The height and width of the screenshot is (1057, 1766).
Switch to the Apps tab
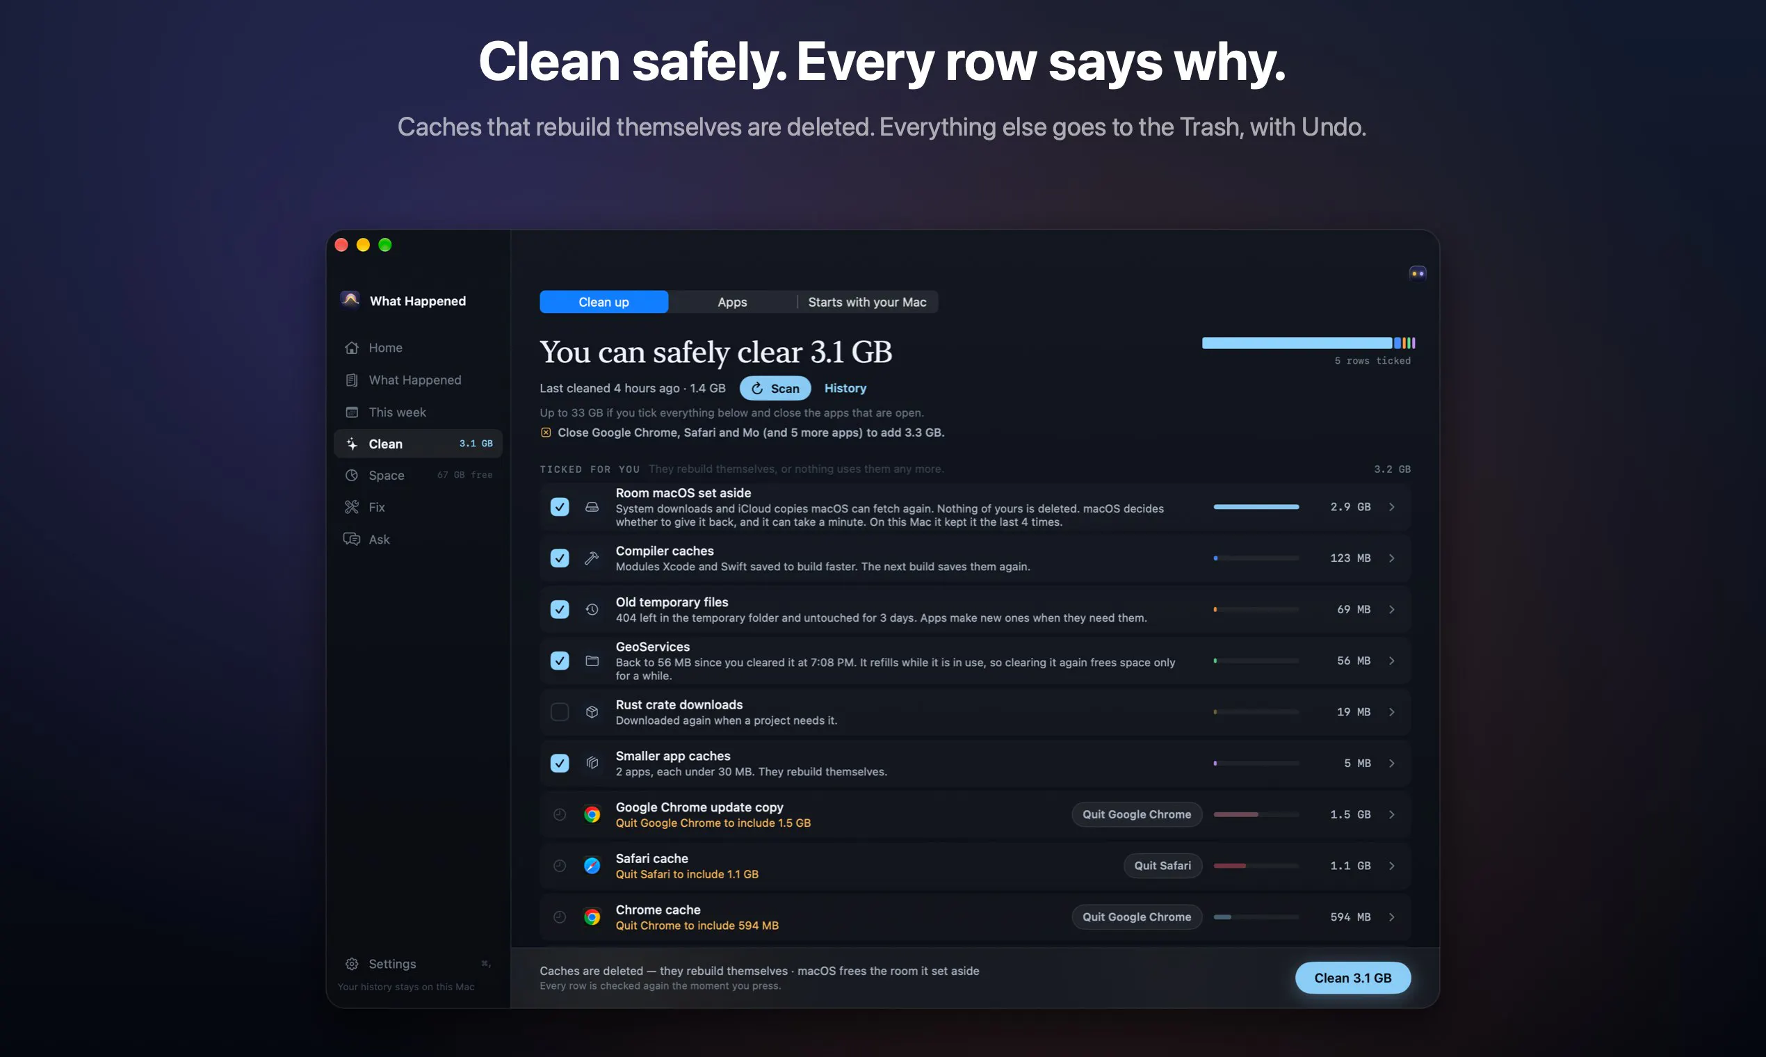pos(732,302)
